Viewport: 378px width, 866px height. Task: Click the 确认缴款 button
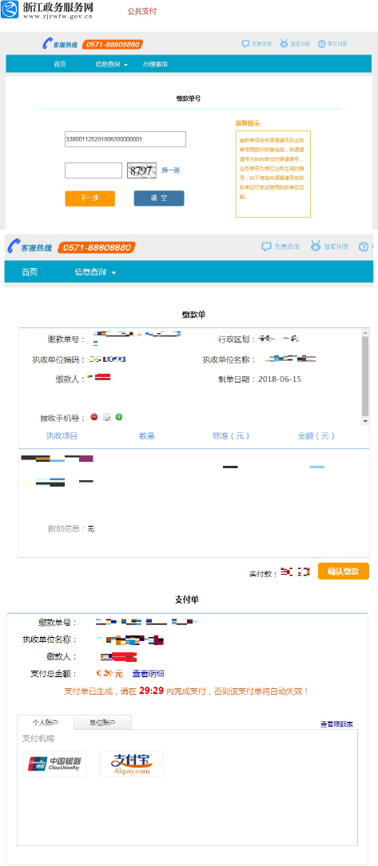pos(343,571)
